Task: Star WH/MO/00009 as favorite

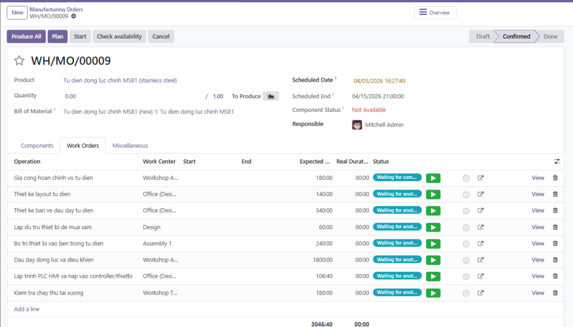Action: pos(20,61)
